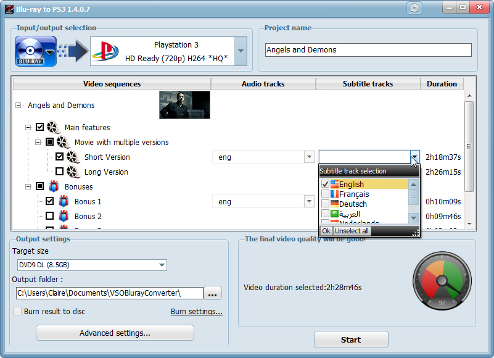Click the Duration column header
The height and width of the screenshot is (358, 494).
click(442, 84)
